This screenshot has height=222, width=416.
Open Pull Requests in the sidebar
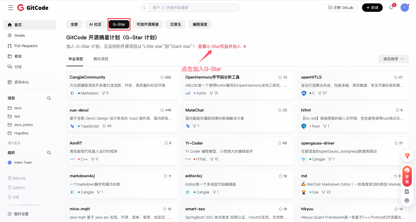(26, 46)
